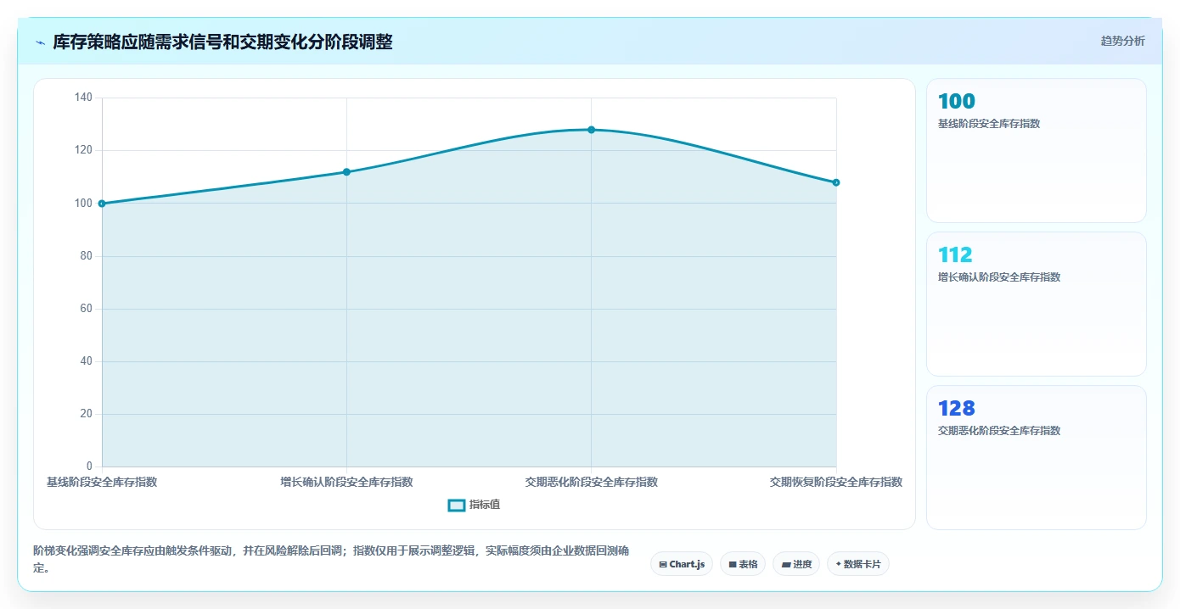Open the card showing value 100
The width and height of the screenshot is (1180, 609).
click(x=1036, y=151)
